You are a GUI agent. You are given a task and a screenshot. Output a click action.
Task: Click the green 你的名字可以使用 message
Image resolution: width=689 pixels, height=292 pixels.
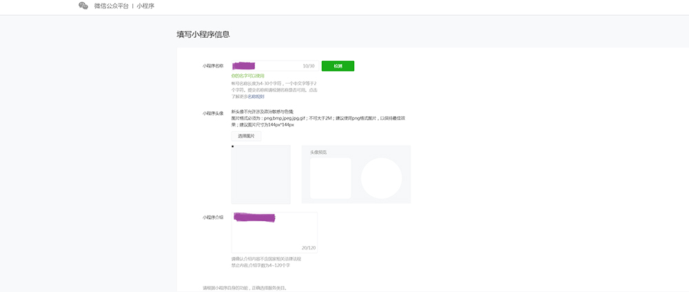(247, 76)
